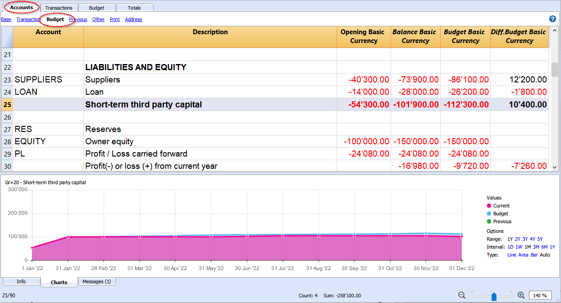Open the blue help question mark icon

(553, 19)
